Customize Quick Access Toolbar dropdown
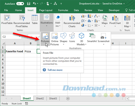The height and width of the screenshot is (106, 135). pos(61,4)
